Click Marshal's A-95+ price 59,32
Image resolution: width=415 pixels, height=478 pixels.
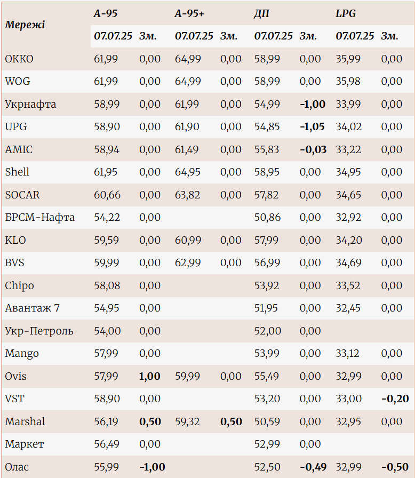[x=187, y=421]
